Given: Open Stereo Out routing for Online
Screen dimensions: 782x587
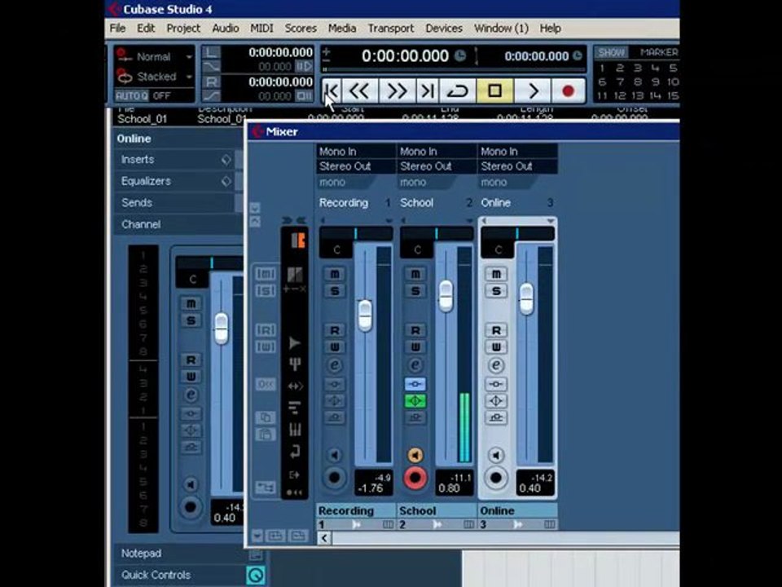Looking at the screenshot, I should coord(518,166).
